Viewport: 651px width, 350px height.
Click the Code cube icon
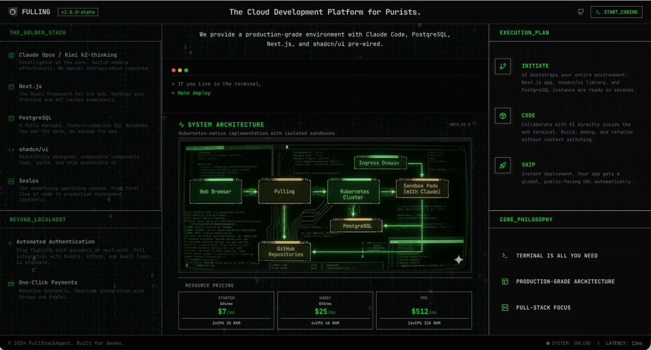tap(502, 116)
